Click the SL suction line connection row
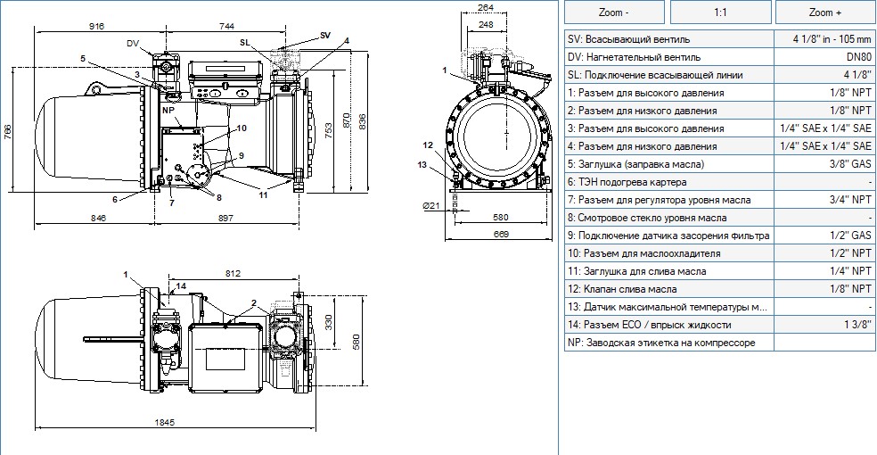The image size is (877, 455). tap(719, 75)
